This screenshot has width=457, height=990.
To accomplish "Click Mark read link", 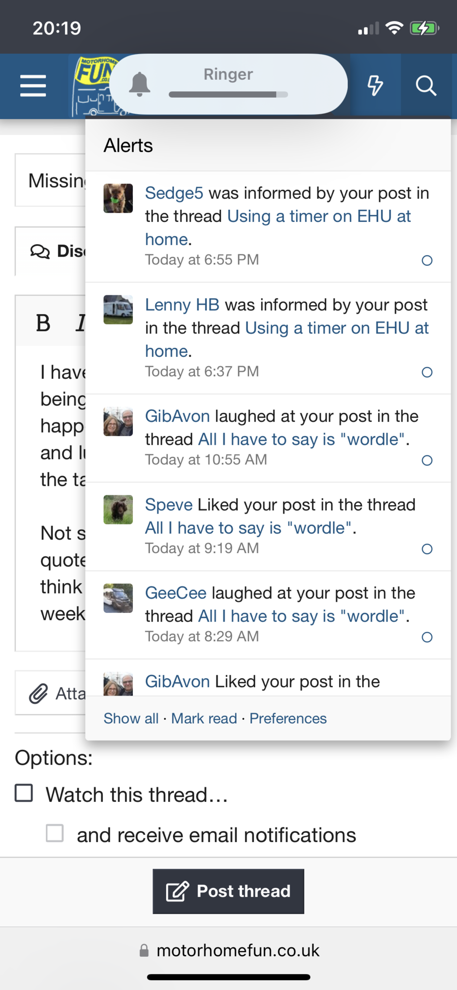I will [x=204, y=718].
